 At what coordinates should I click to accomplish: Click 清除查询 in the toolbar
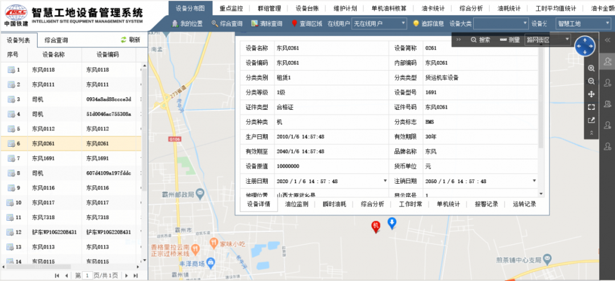coord(266,23)
